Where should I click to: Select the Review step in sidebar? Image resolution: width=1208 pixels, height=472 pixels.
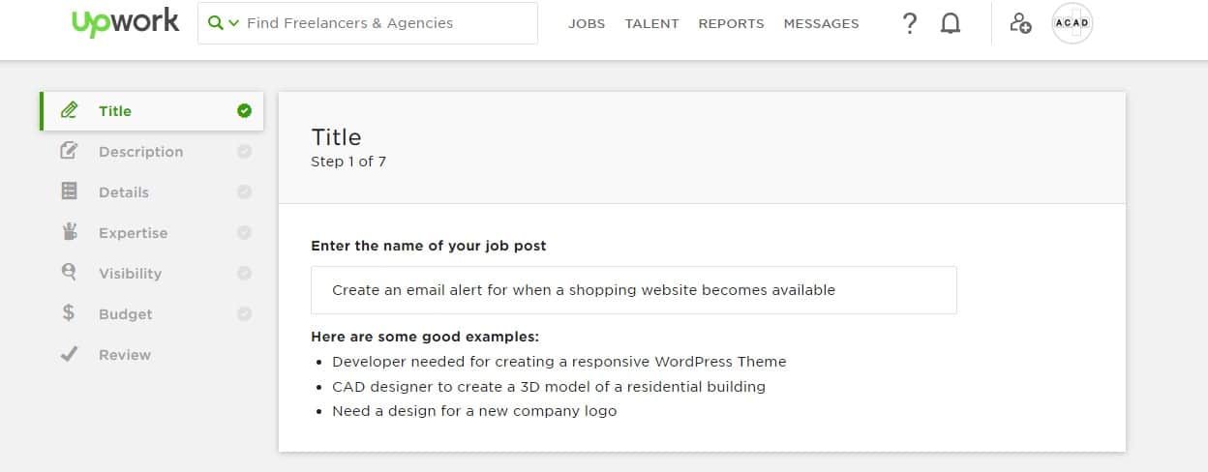coord(124,355)
